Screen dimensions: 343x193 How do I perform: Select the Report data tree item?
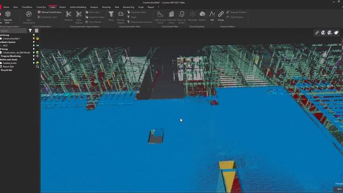tap(9, 66)
